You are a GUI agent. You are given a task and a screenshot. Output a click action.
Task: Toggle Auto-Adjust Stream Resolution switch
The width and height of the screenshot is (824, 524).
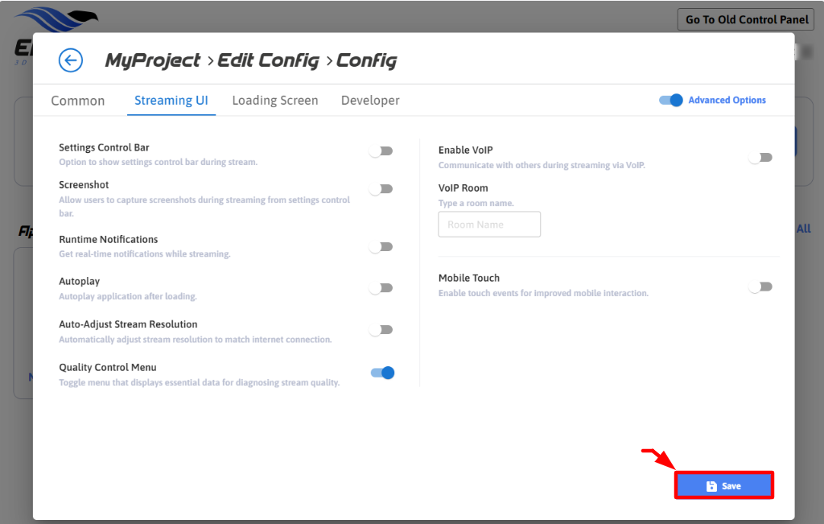coord(381,330)
